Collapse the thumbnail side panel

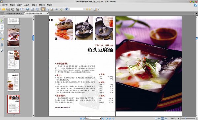[x=33, y=17]
